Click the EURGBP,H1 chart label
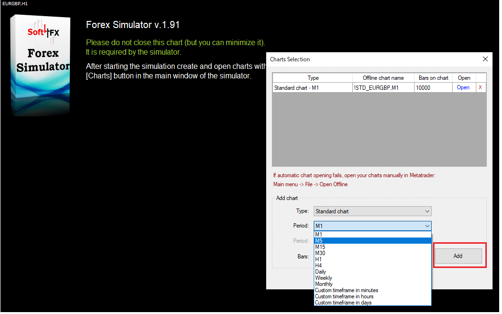This screenshot has width=502, height=314. pyautogui.click(x=15, y=3)
